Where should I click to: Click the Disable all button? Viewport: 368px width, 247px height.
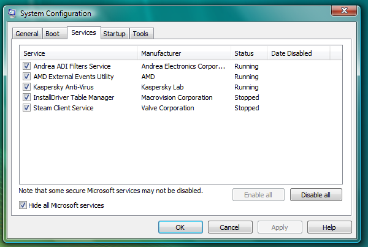pos(316,195)
